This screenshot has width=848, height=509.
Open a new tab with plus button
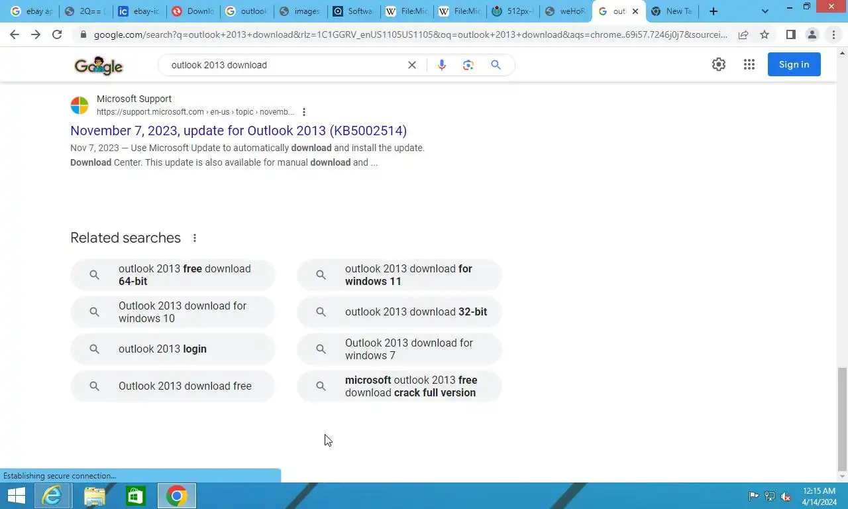pos(714,11)
